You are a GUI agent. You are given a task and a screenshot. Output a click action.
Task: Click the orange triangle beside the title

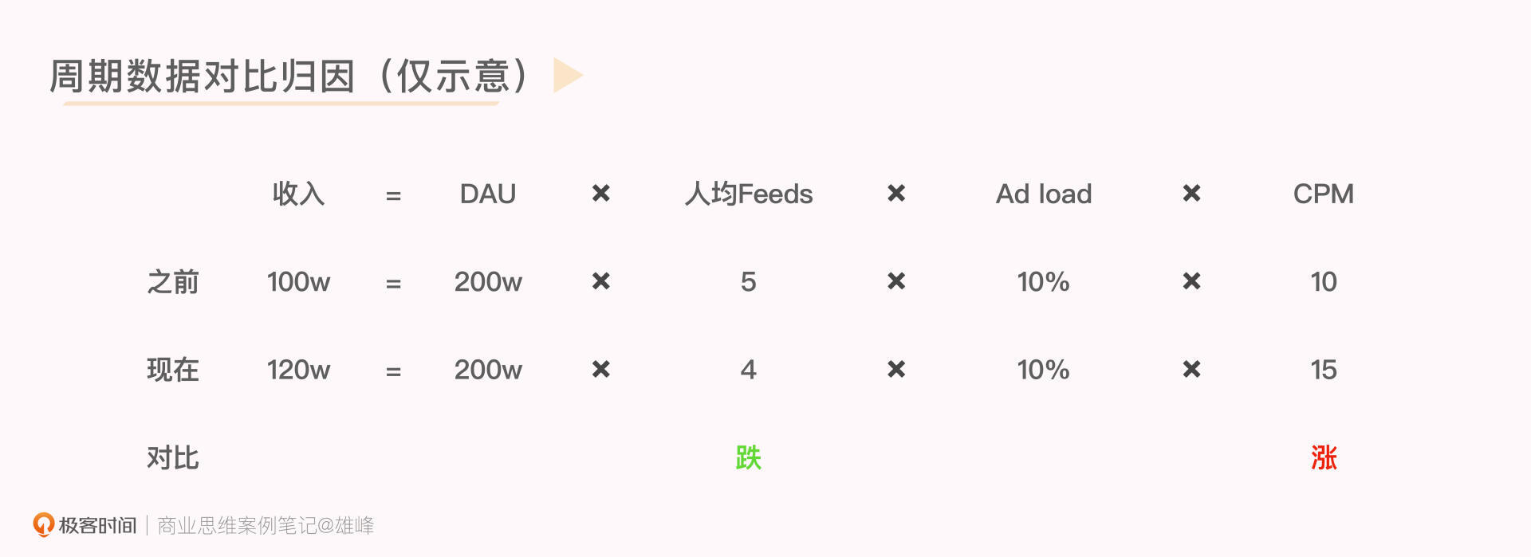(x=566, y=76)
